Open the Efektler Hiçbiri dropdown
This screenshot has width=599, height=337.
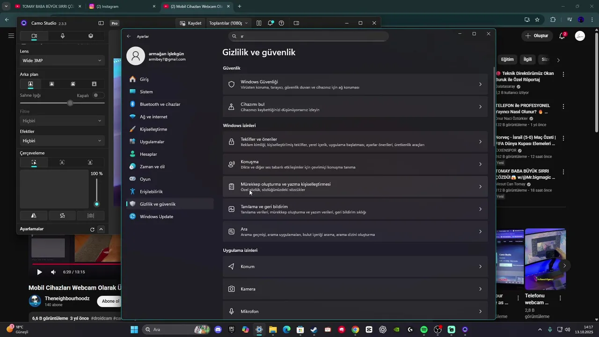[62, 141]
